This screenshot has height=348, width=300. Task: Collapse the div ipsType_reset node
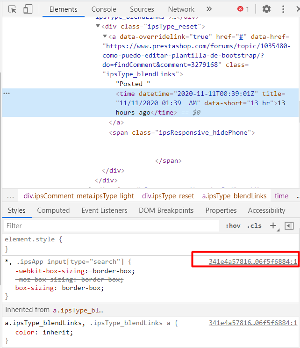[98, 26]
